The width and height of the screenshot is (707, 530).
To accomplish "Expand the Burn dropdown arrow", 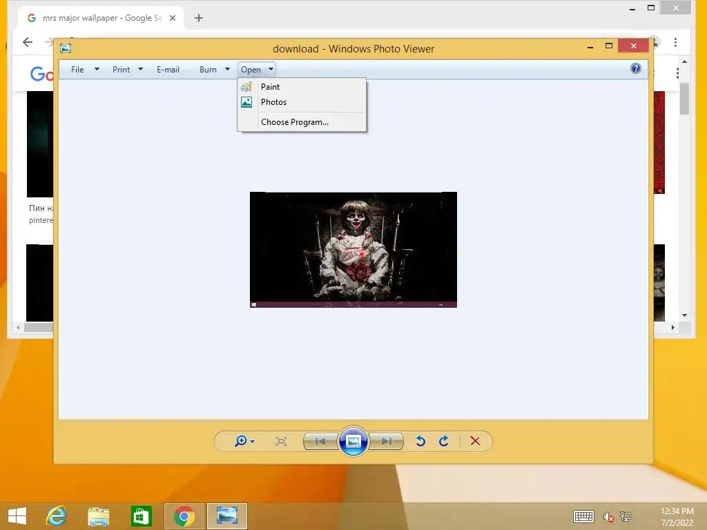I will pyautogui.click(x=227, y=69).
